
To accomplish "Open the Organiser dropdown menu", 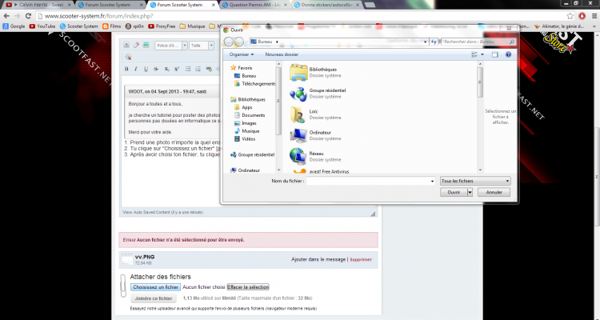I will click(242, 54).
